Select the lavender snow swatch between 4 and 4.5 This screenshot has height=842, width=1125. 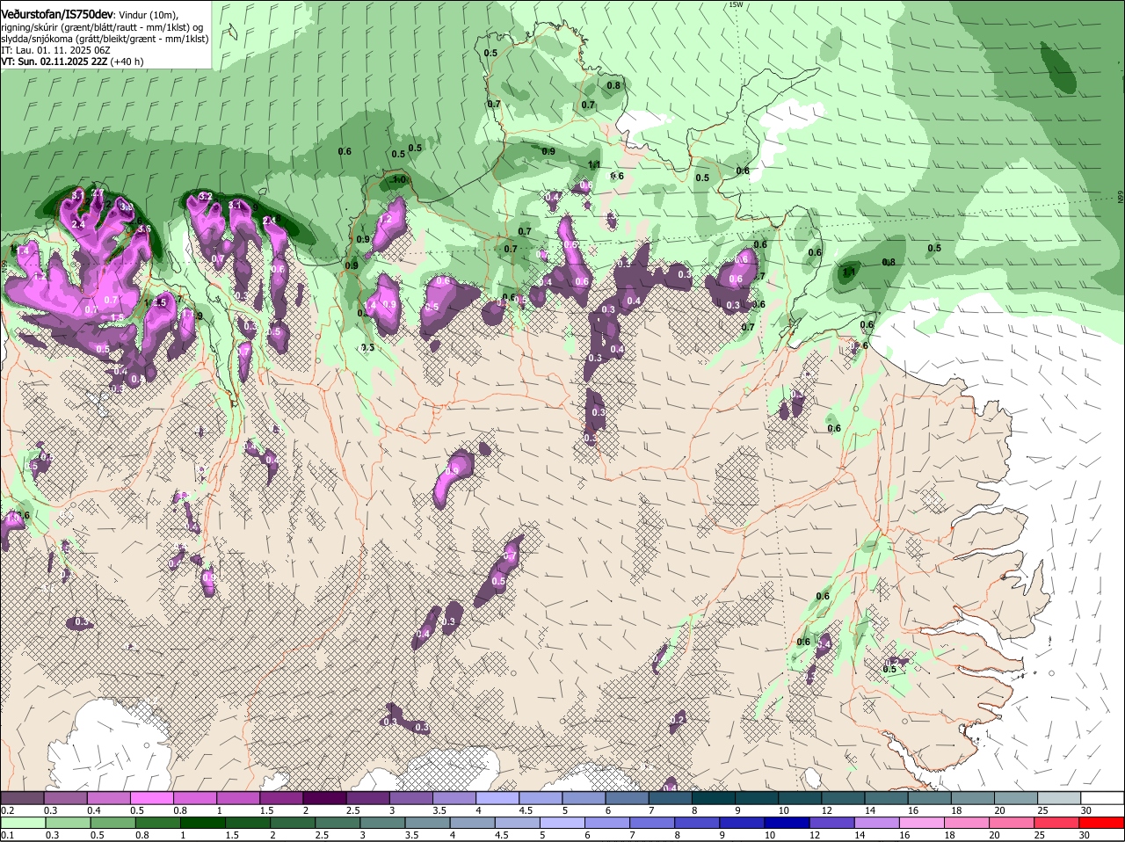coord(498,797)
